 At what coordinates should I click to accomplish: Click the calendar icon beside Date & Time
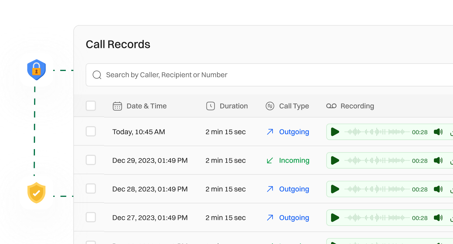[117, 106]
